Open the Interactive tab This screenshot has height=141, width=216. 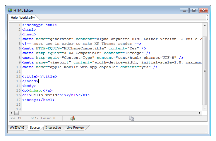[53, 128]
